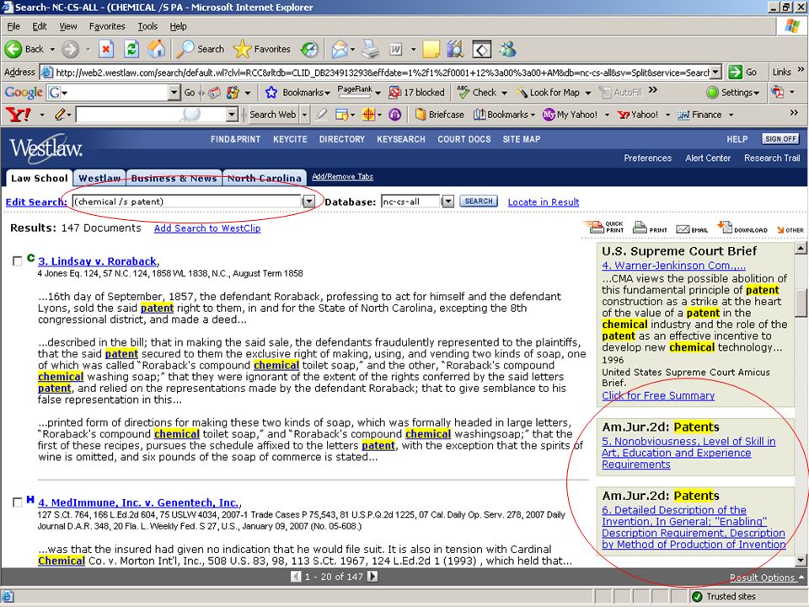Open the Add Search to WestClip link

click(x=207, y=228)
